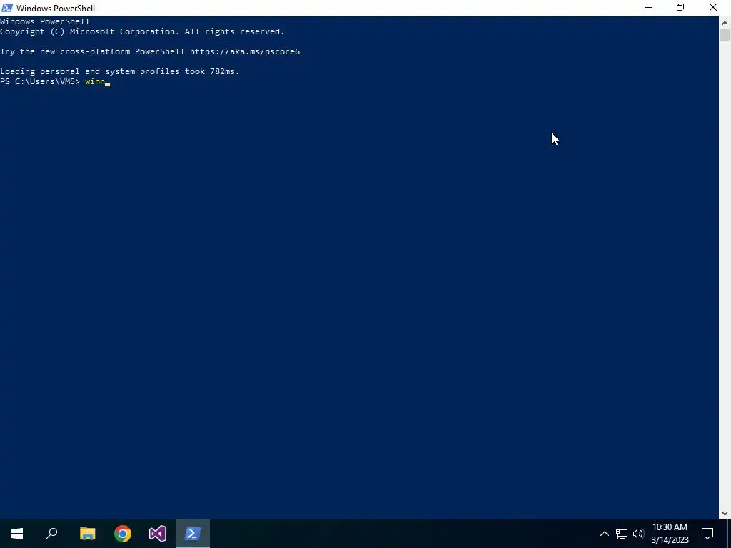731x548 pixels.
Task: Open Visual Studio from taskbar
Action: pyautogui.click(x=158, y=534)
